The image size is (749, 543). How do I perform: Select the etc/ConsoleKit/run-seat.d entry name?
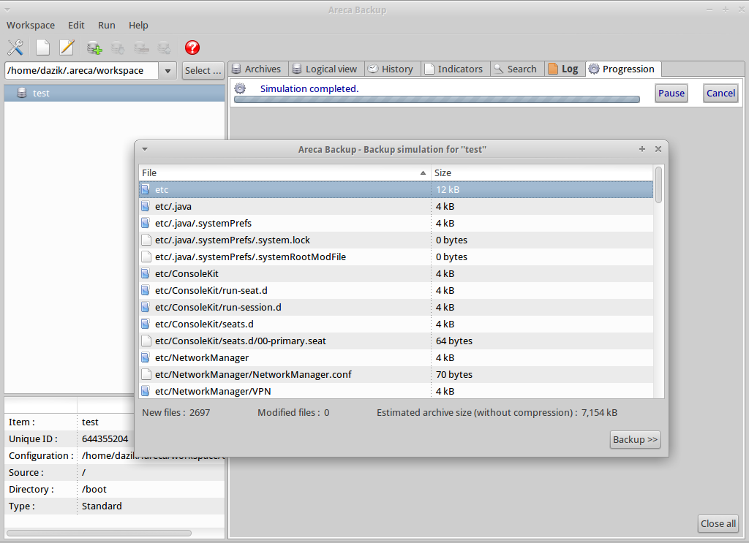211,290
